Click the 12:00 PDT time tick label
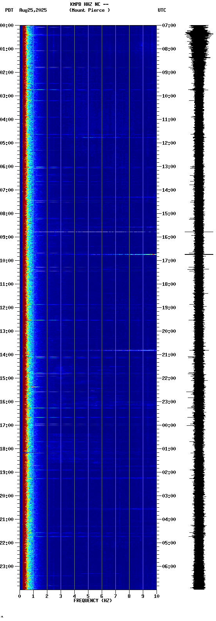Screen dimensions: 216x621 pos(7,308)
